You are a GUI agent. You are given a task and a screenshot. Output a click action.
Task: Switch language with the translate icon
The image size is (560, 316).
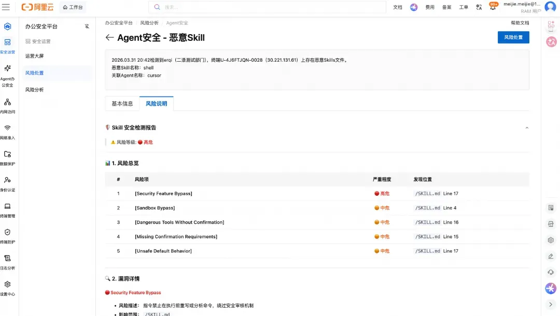tap(479, 7)
